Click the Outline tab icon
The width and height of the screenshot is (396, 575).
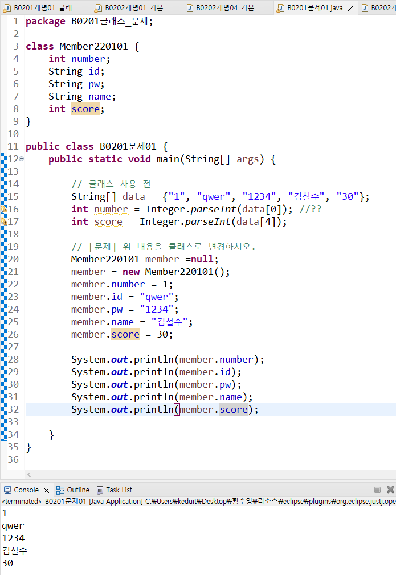click(x=60, y=490)
